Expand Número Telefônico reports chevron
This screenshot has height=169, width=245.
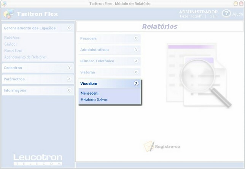136,61
